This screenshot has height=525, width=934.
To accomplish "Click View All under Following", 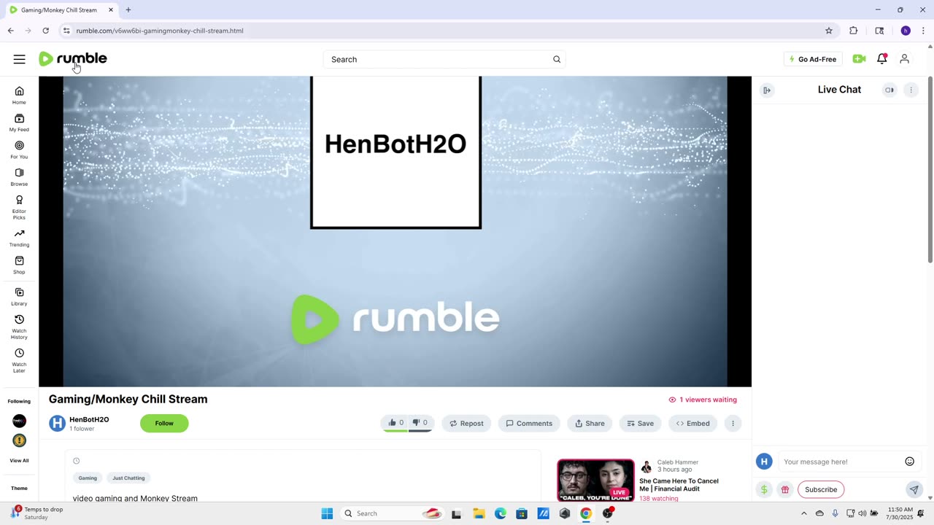I will click(x=19, y=461).
